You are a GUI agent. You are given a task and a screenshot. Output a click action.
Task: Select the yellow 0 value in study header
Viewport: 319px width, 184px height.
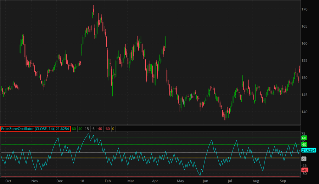point(113,129)
